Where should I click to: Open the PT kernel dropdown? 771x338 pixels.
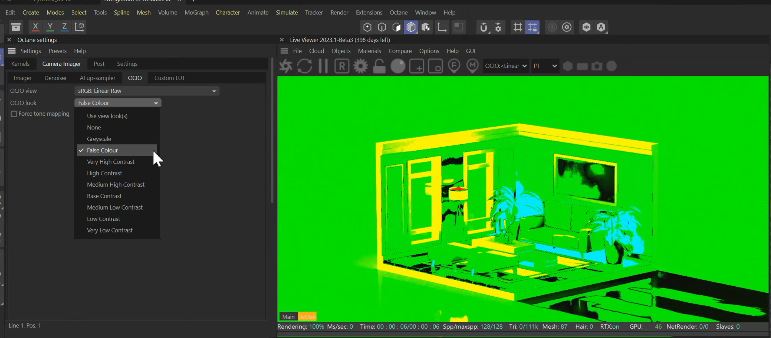tap(545, 66)
